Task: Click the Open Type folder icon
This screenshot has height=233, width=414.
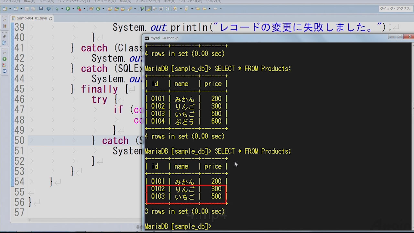Action: tap(110, 9)
